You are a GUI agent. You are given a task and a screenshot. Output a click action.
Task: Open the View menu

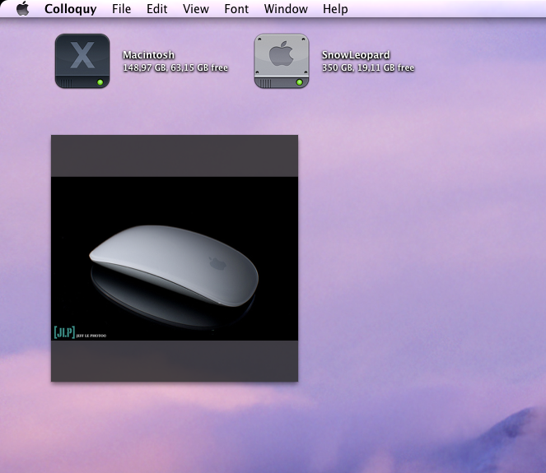point(196,9)
